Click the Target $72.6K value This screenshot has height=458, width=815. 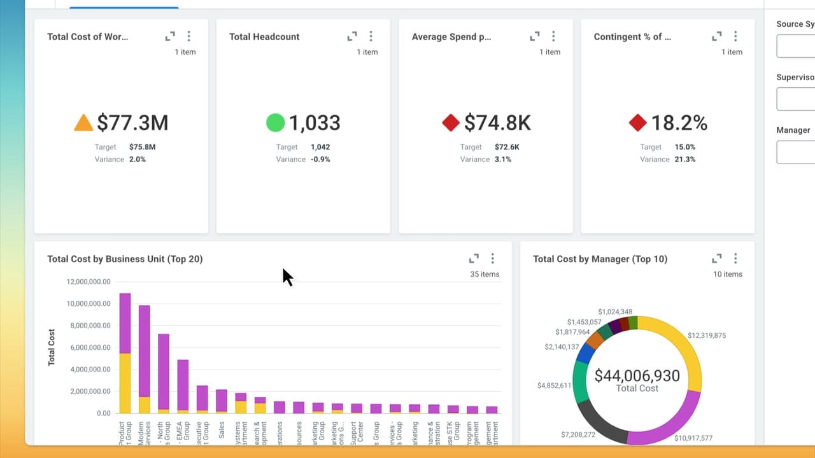(x=507, y=147)
